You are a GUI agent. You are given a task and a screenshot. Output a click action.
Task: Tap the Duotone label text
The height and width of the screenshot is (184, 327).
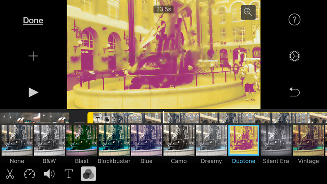pos(244,161)
